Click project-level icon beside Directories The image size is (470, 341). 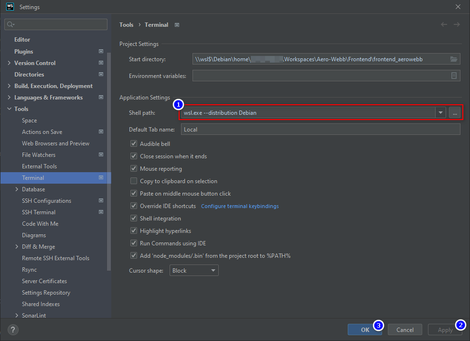[101, 74]
